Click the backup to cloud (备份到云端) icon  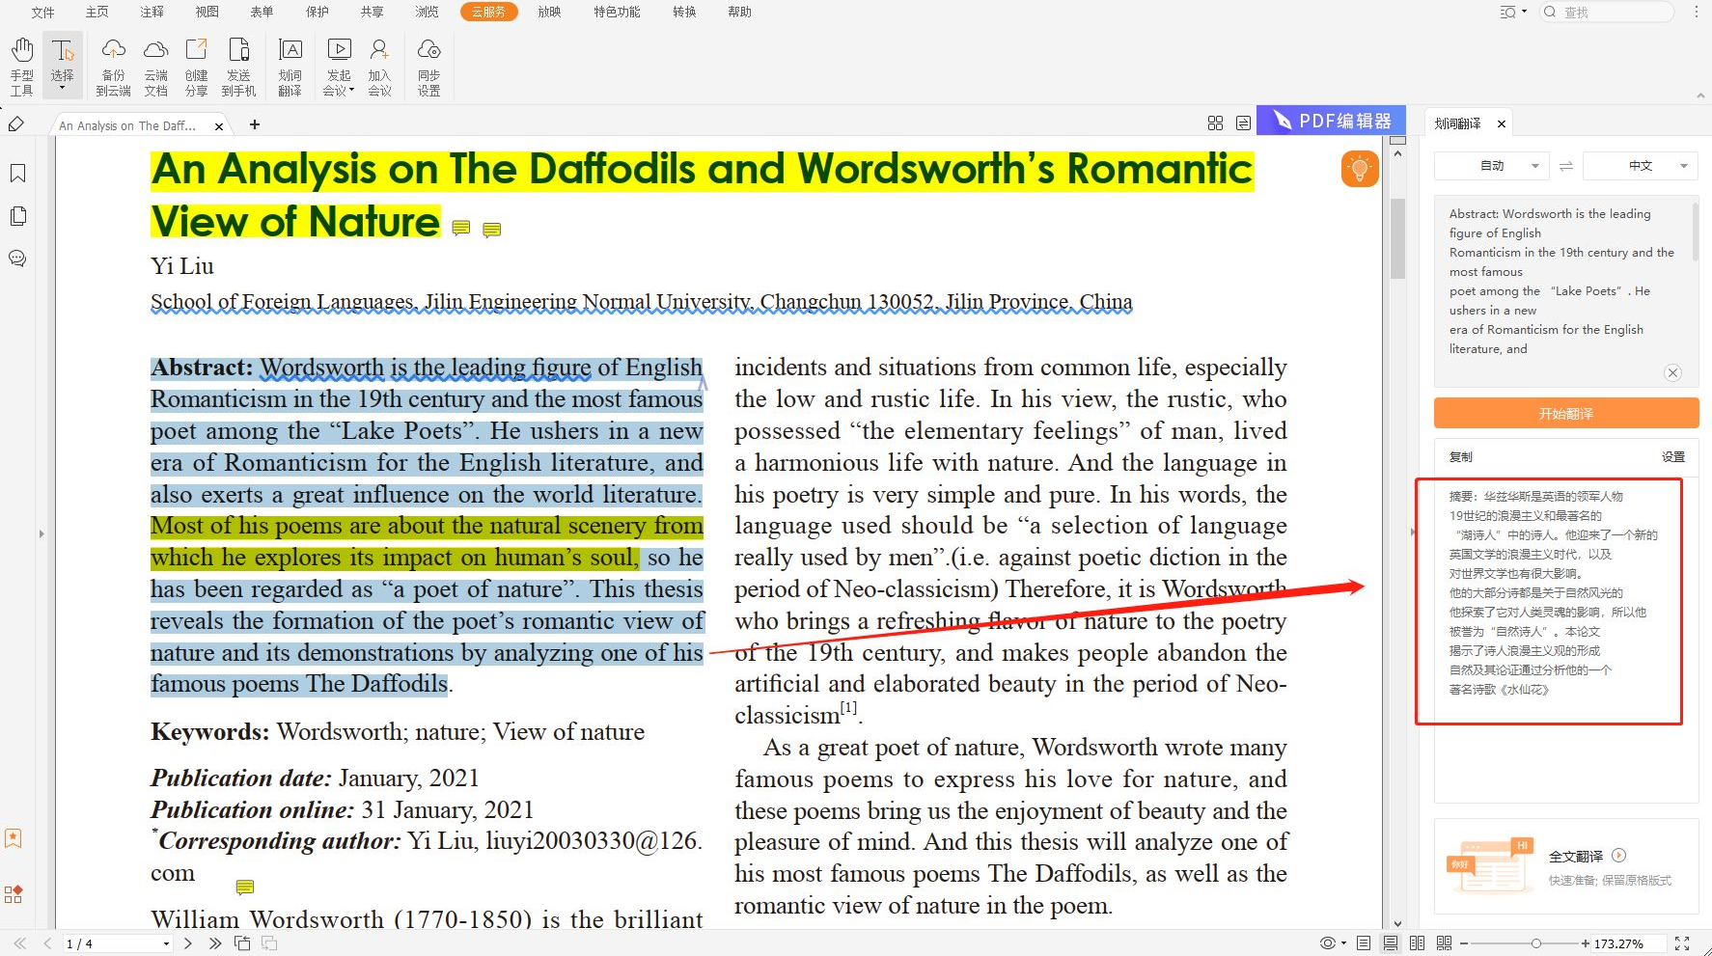[113, 66]
